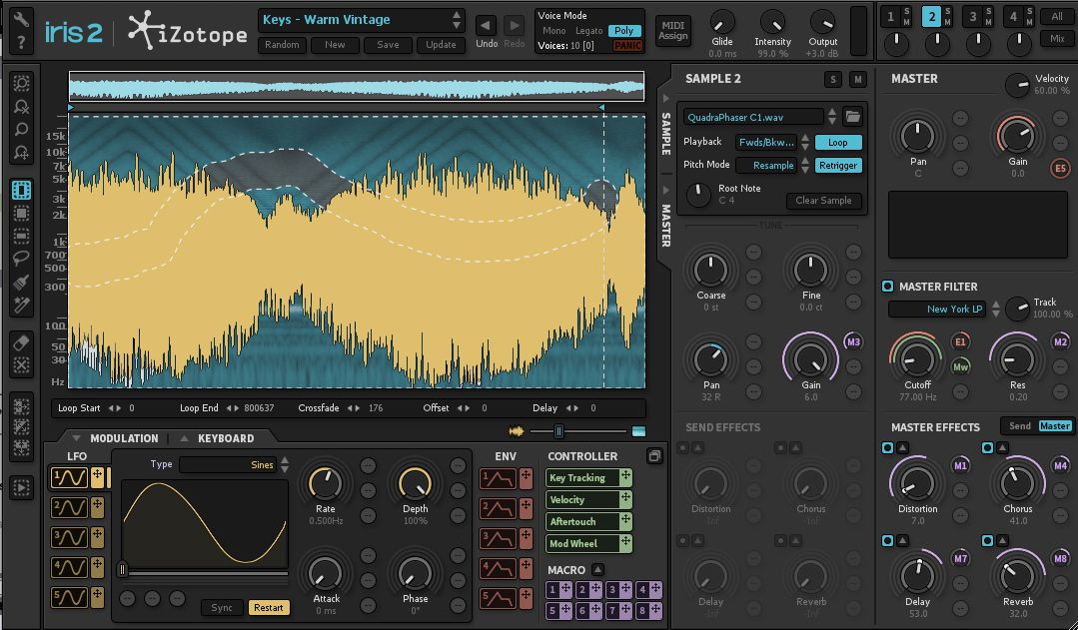Click the Macro 6 assign handle
This screenshot has width=1078, height=630.
[595, 610]
